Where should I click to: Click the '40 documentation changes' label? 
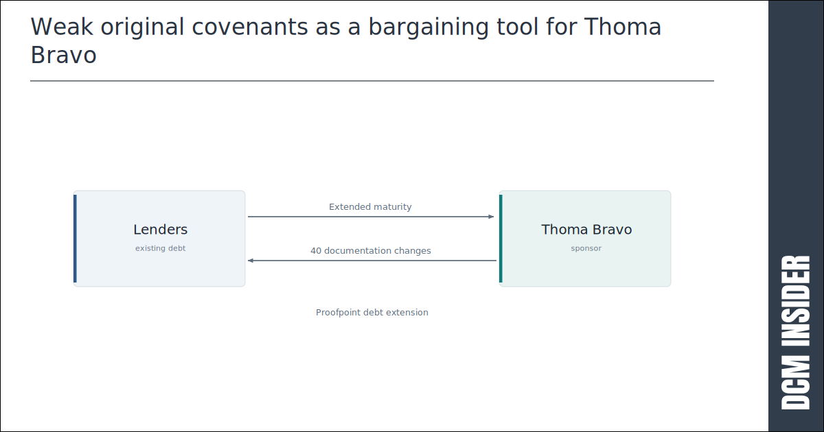tap(371, 251)
